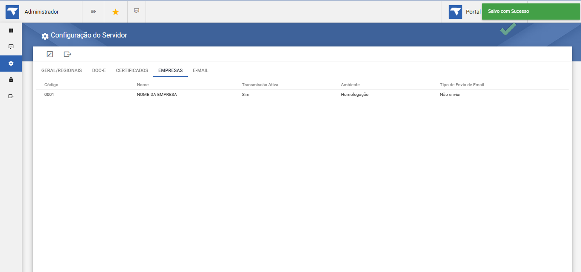
Task: Click the gear icon beside Configuração do Servidor
Action: pos(45,36)
